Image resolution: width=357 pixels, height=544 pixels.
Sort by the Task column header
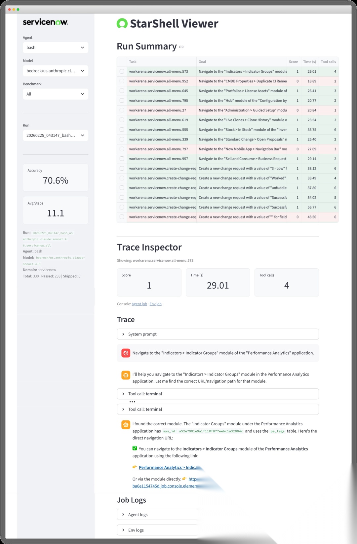pos(162,62)
